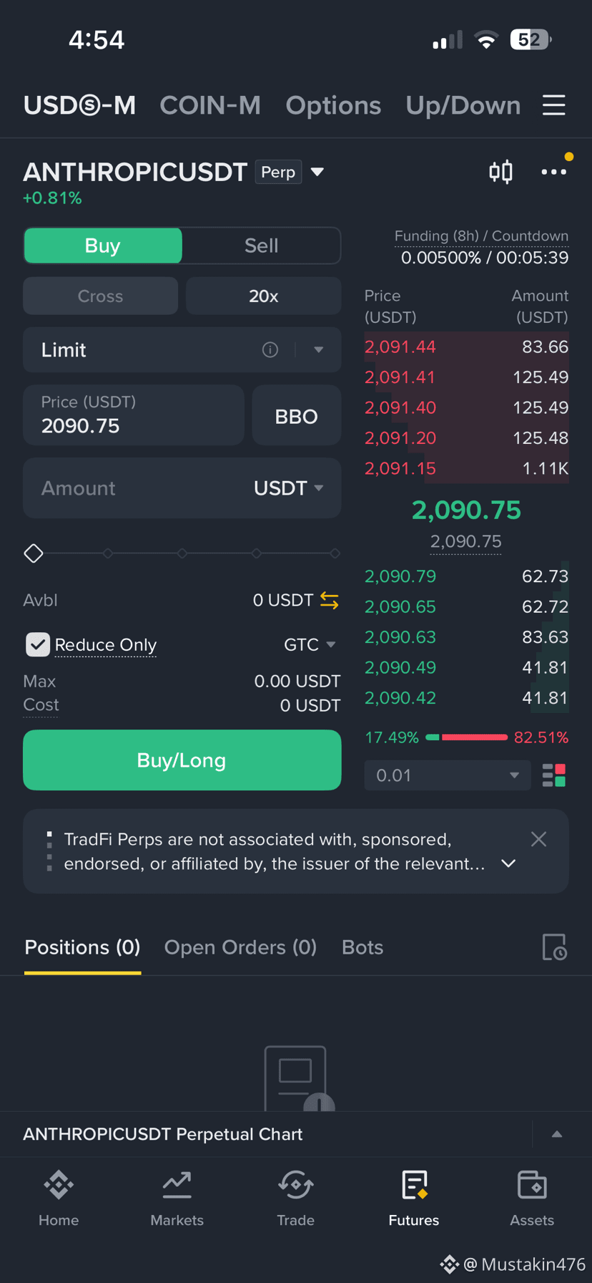Tap the Buy/Long button
Viewport: 592px width, 1283px height.
tap(182, 760)
